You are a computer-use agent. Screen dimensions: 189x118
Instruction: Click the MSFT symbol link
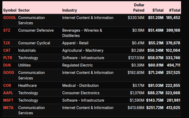pyautogui.click(x=8, y=100)
